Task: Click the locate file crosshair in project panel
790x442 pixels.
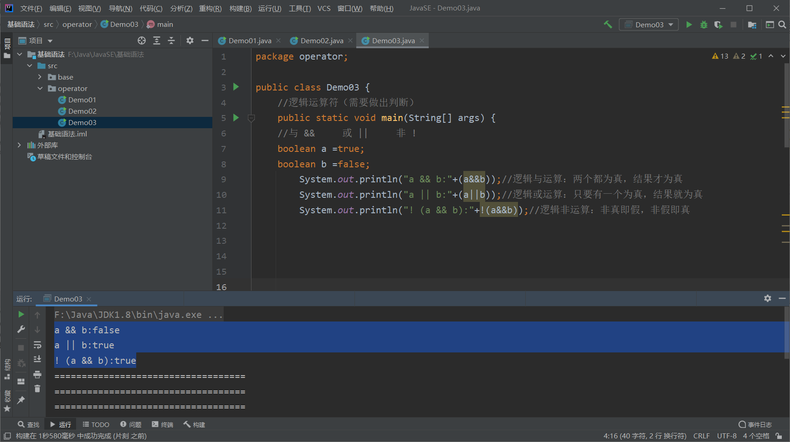Action: point(142,40)
